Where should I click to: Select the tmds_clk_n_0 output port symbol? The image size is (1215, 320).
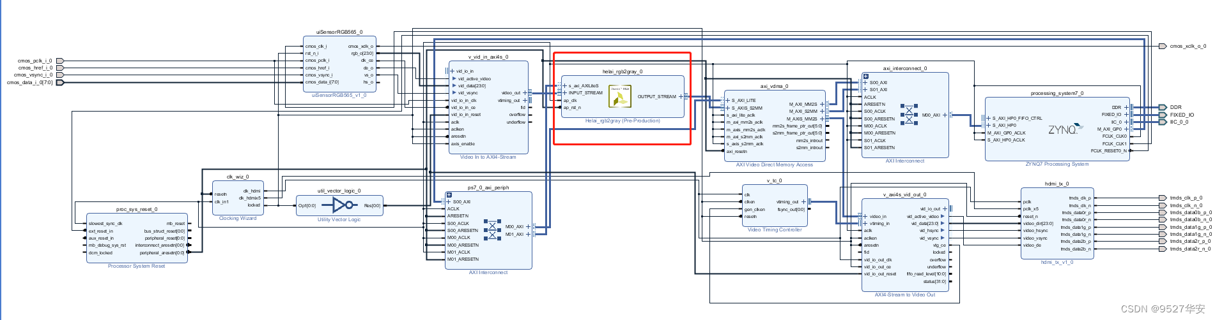(1163, 205)
